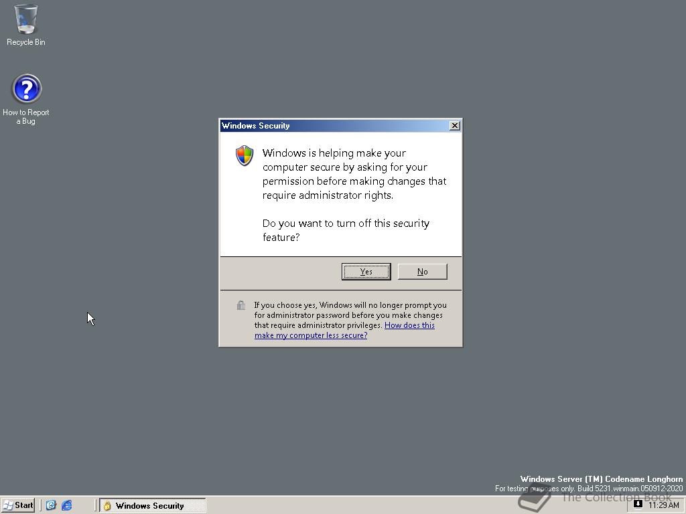Screen dimensions: 686x514
Task: Open How to Report a Bug icon
Action: (x=26, y=100)
